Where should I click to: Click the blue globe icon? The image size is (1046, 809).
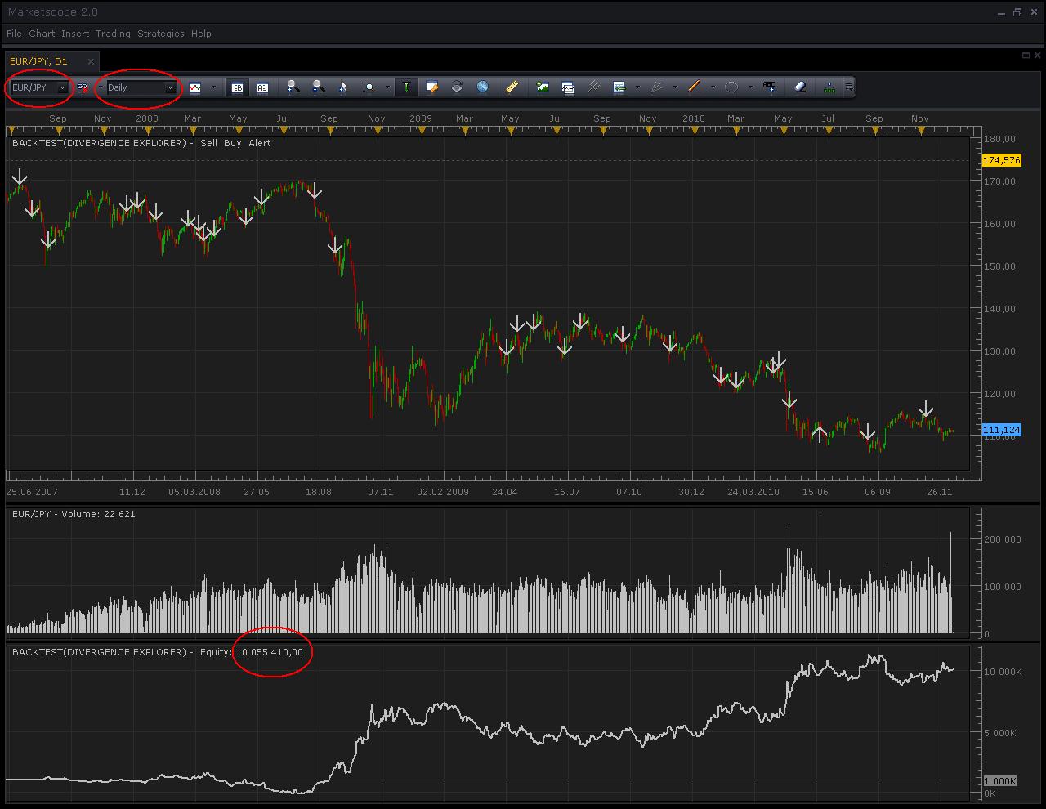point(482,87)
